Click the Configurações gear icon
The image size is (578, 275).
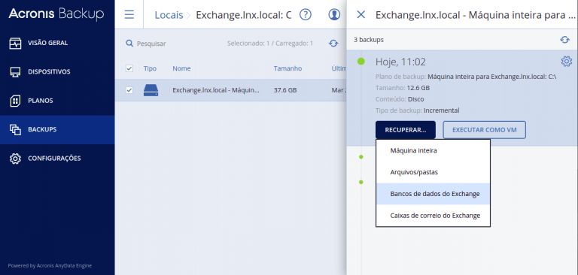[x=15, y=159]
